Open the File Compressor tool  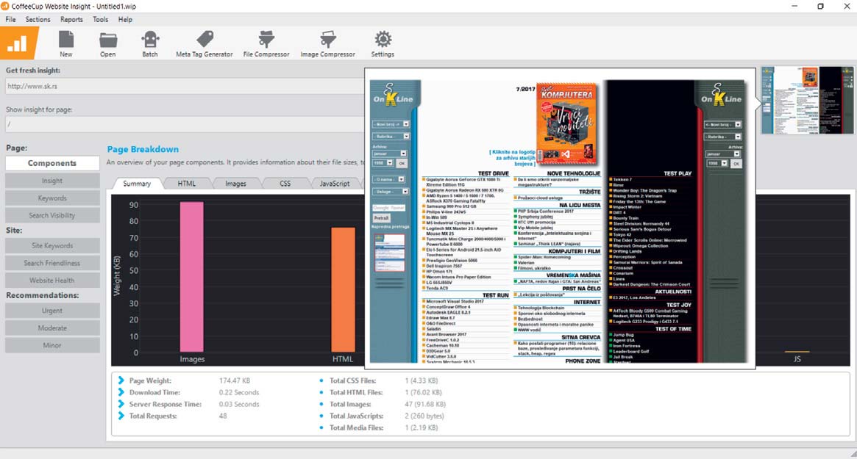coord(266,43)
